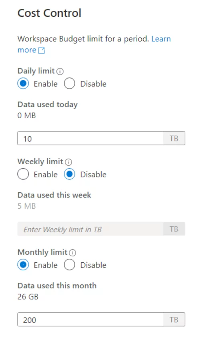Click the 26 GB monthly usage value
Screen dimensions: 217x356
point(28,296)
